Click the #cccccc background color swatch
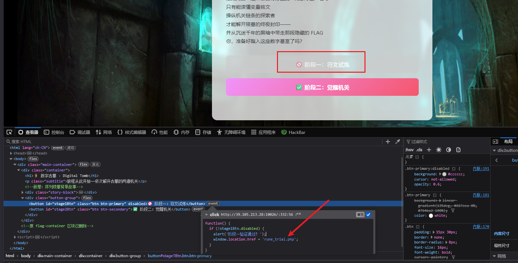Screen dimensions: 518x263 [x=444, y=174]
